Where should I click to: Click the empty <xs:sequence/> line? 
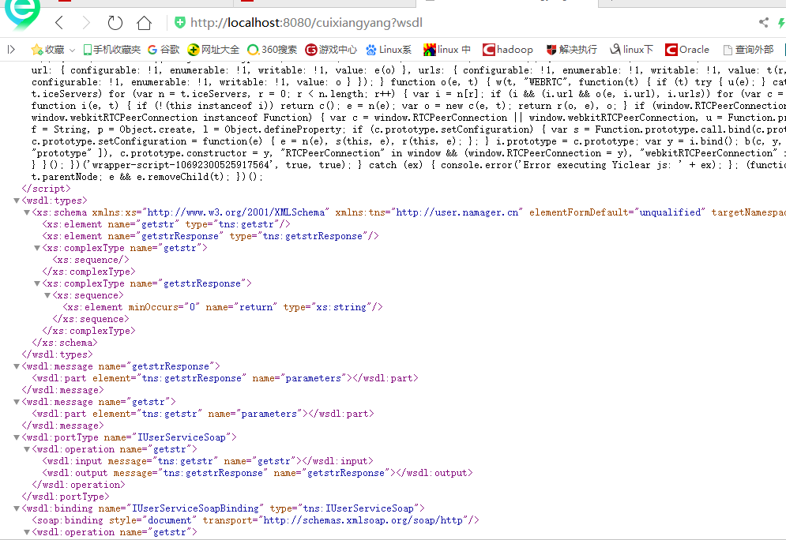(x=91, y=260)
